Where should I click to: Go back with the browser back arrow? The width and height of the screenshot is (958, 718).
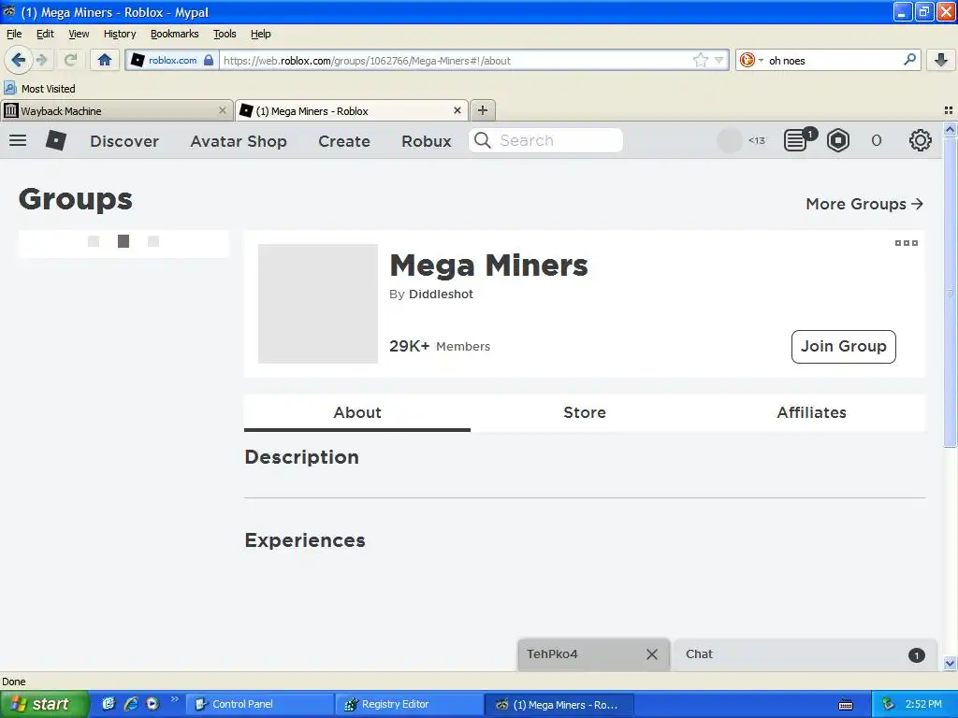(17, 60)
